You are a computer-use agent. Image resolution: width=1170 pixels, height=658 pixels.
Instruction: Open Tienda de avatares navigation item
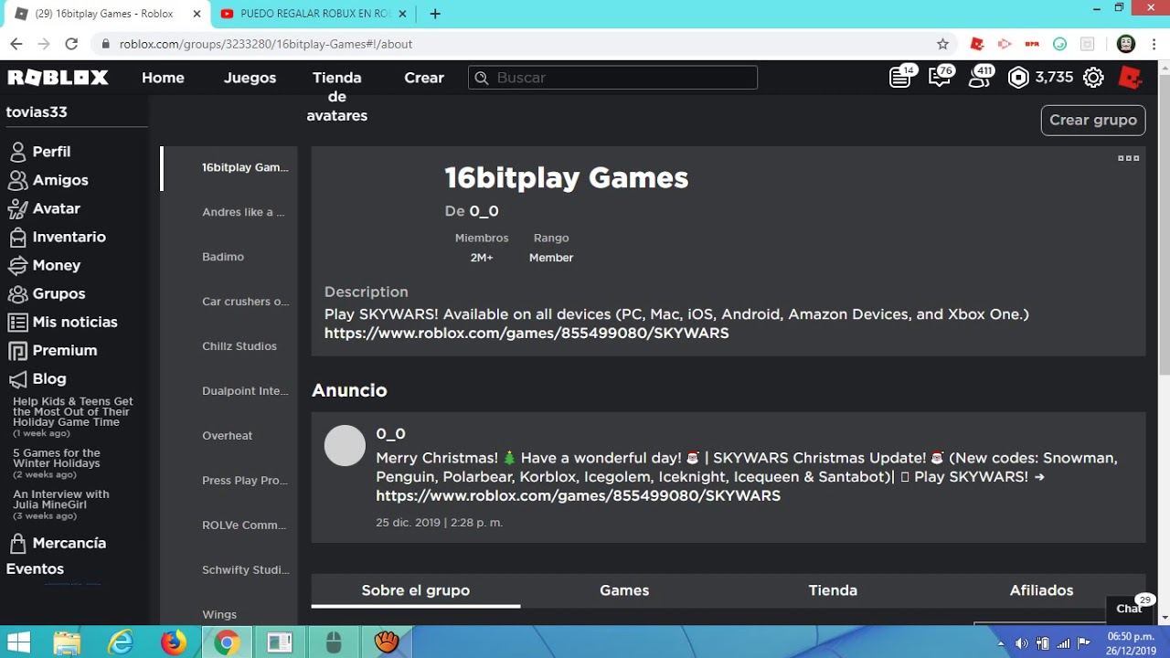pos(337,96)
